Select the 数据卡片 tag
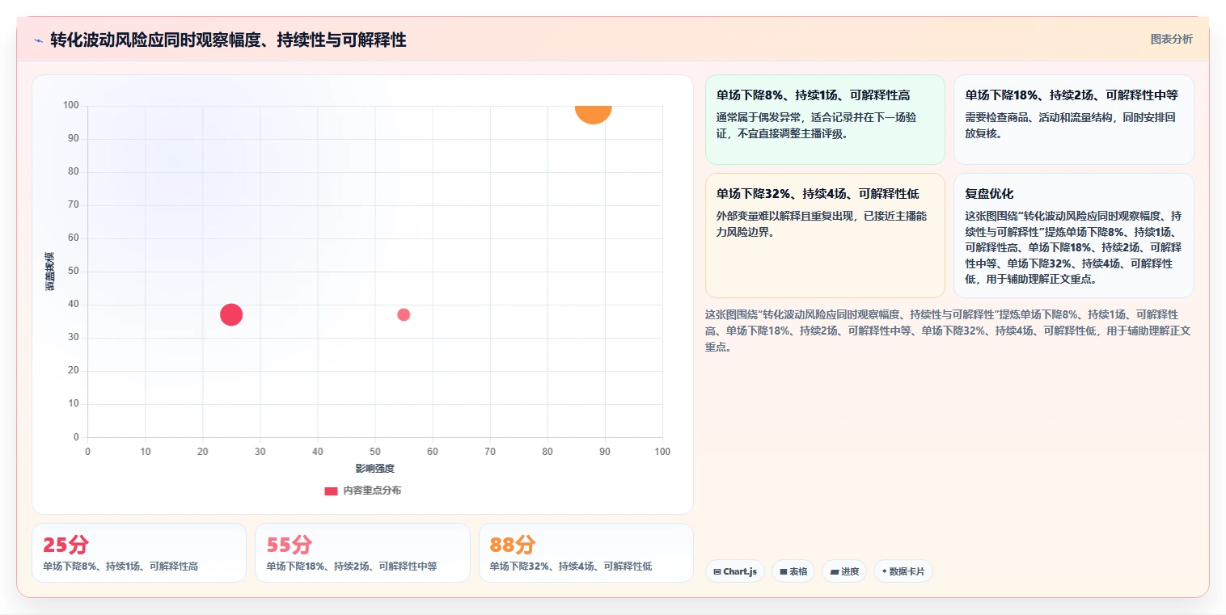1226x615 pixels. click(x=903, y=571)
